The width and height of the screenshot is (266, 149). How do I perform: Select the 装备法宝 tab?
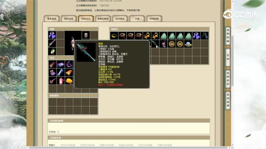[x=86, y=19]
